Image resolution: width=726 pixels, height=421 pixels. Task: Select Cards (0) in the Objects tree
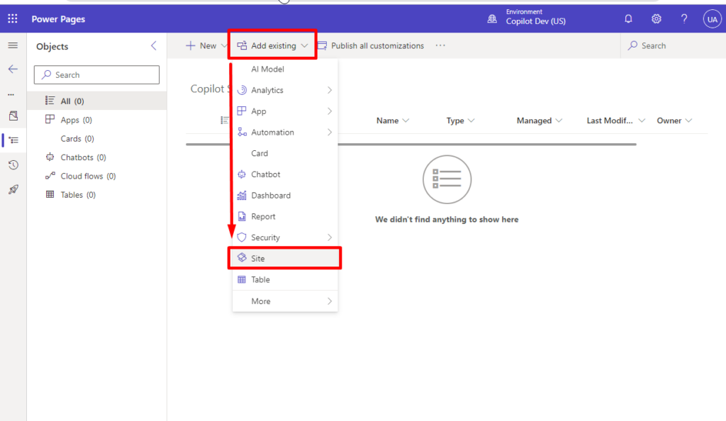point(96,139)
